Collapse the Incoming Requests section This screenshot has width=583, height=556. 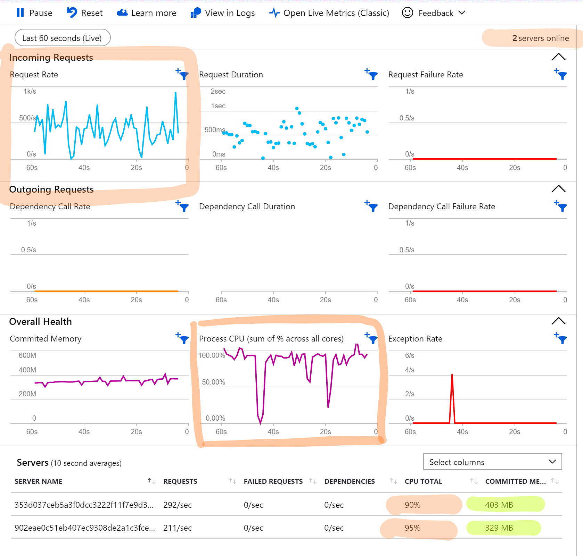[x=558, y=57]
